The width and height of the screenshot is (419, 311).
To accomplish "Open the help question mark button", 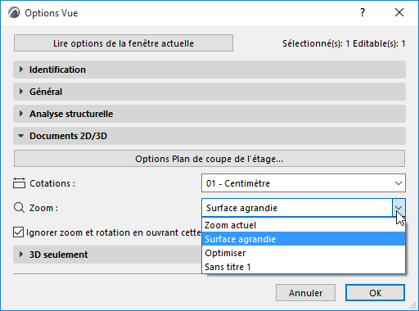I will coord(363,12).
